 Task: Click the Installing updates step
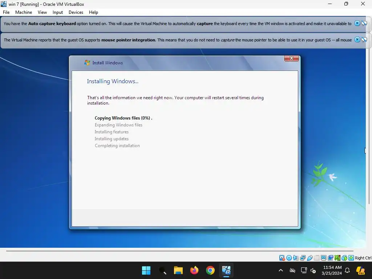(x=112, y=138)
